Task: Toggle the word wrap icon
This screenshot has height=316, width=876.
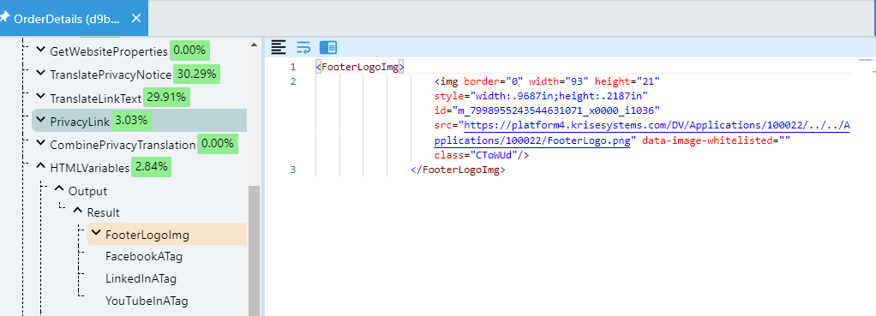Action: pos(303,47)
